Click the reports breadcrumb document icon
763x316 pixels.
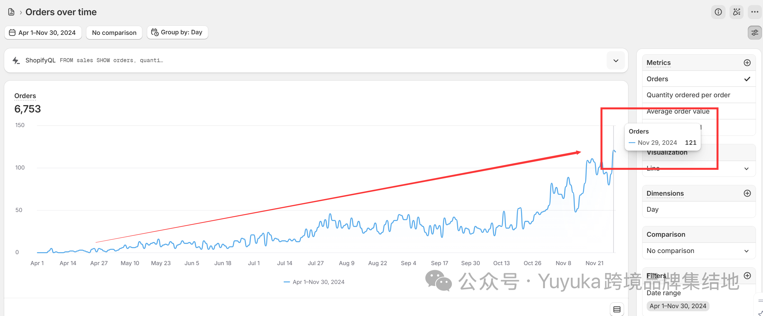coord(11,12)
